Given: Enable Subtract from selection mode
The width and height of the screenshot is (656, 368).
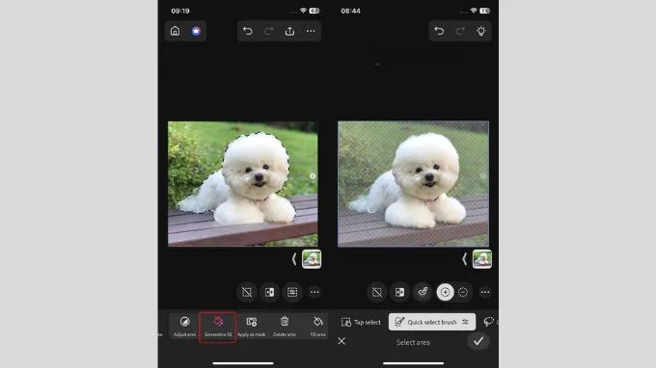Looking at the screenshot, I should [x=463, y=292].
